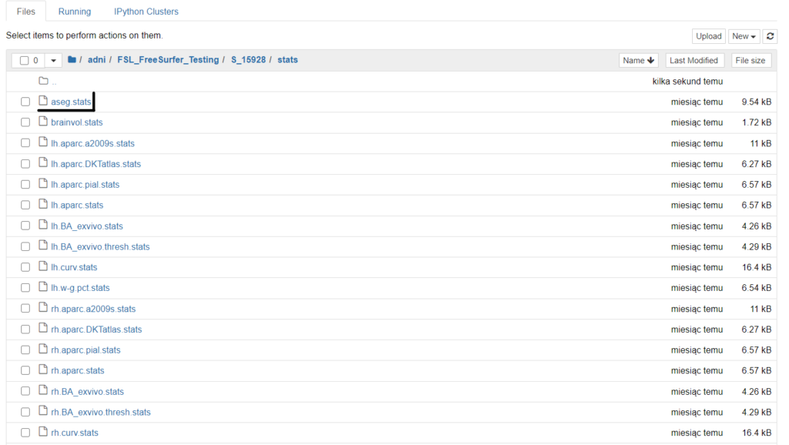Viewport: 789px width, 445px height.
Task: Open the brainvol.stats file
Action: tap(76, 122)
